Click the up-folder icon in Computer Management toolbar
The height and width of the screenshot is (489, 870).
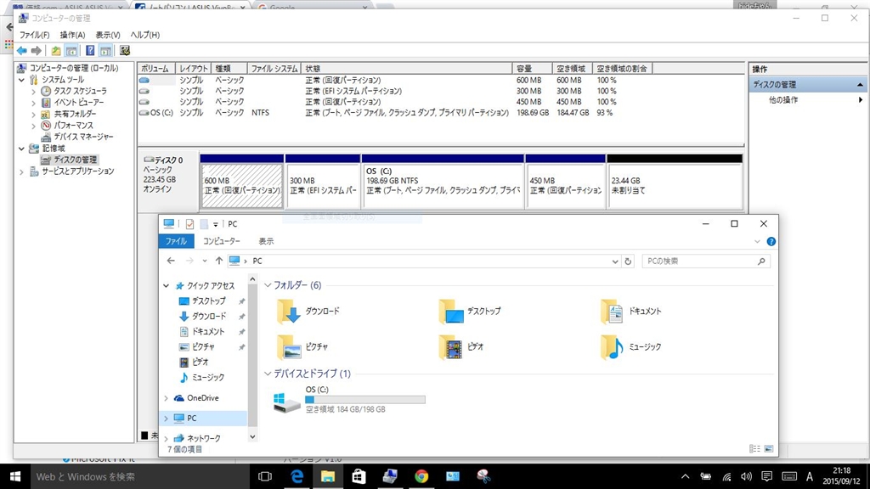[56, 51]
